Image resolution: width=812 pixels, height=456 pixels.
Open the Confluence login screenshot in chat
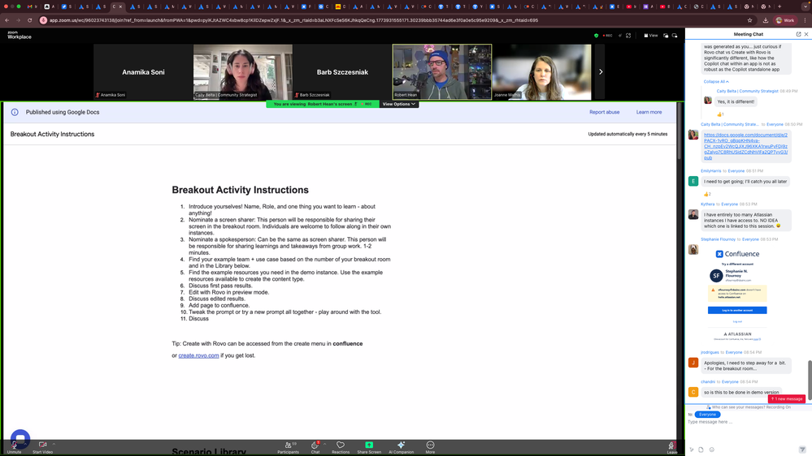pos(737,295)
